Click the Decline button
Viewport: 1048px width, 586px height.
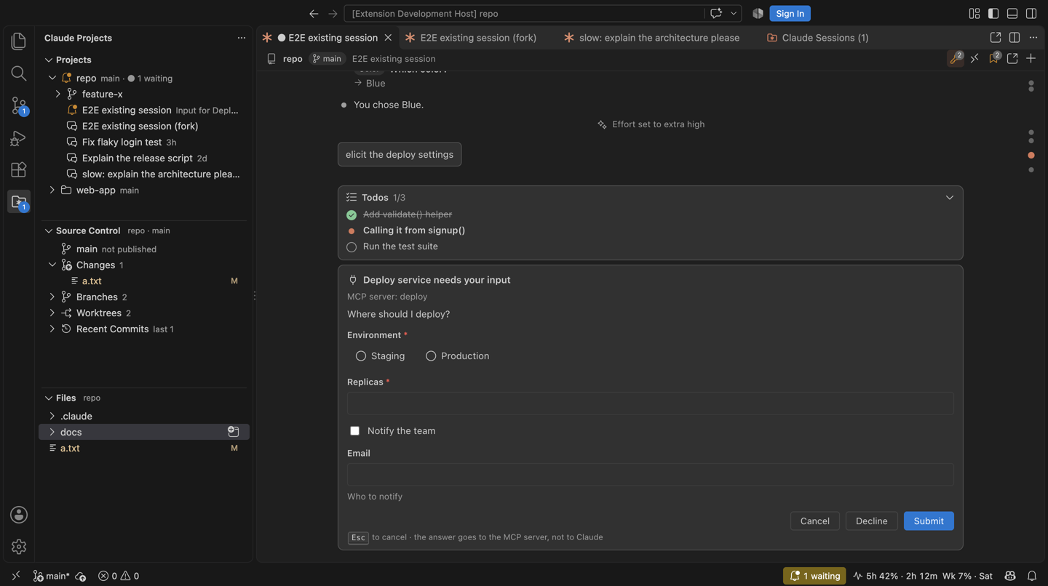click(871, 521)
